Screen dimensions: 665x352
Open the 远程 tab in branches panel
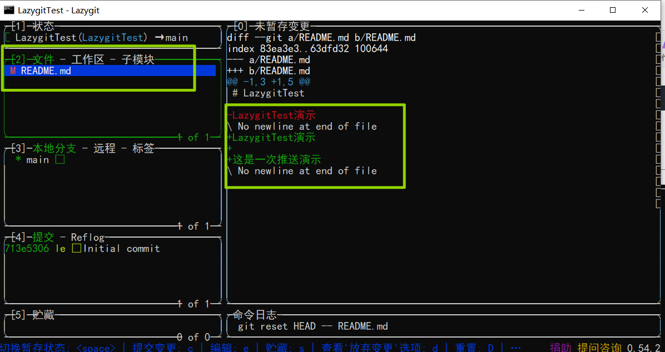(x=105, y=149)
